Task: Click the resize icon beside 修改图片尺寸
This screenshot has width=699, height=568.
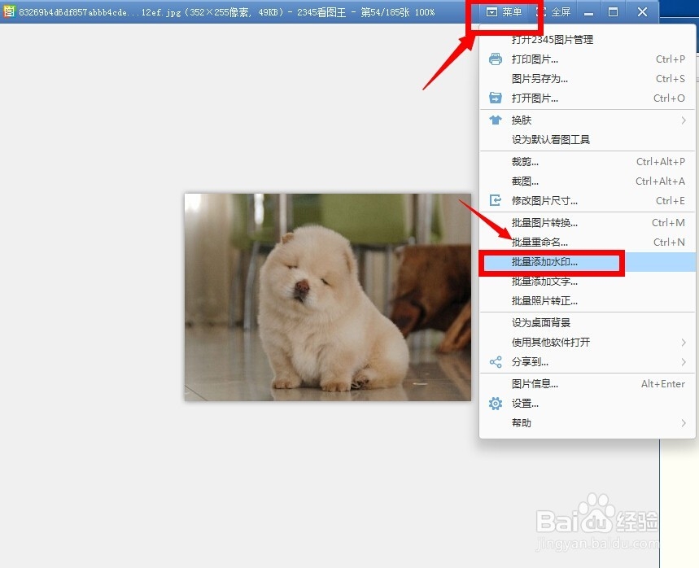Action: pyautogui.click(x=496, y=200)
